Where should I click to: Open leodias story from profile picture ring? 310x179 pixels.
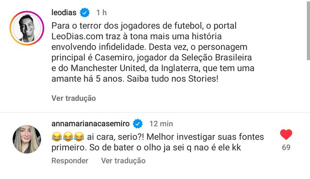27,28
